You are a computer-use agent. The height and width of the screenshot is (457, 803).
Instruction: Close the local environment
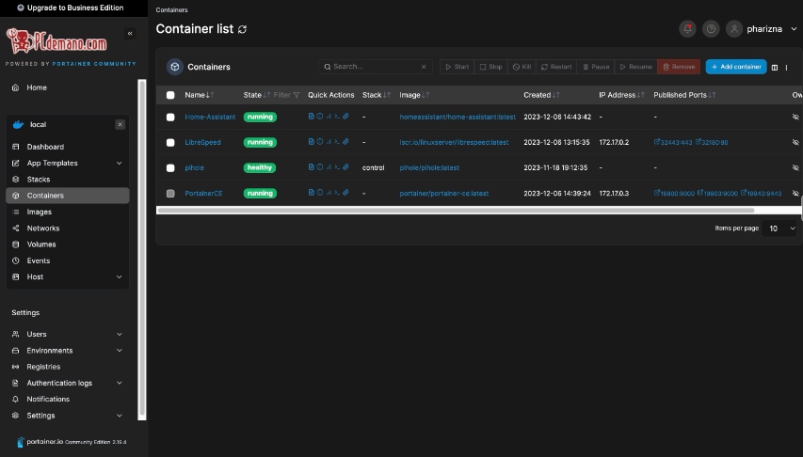(120, 124)
